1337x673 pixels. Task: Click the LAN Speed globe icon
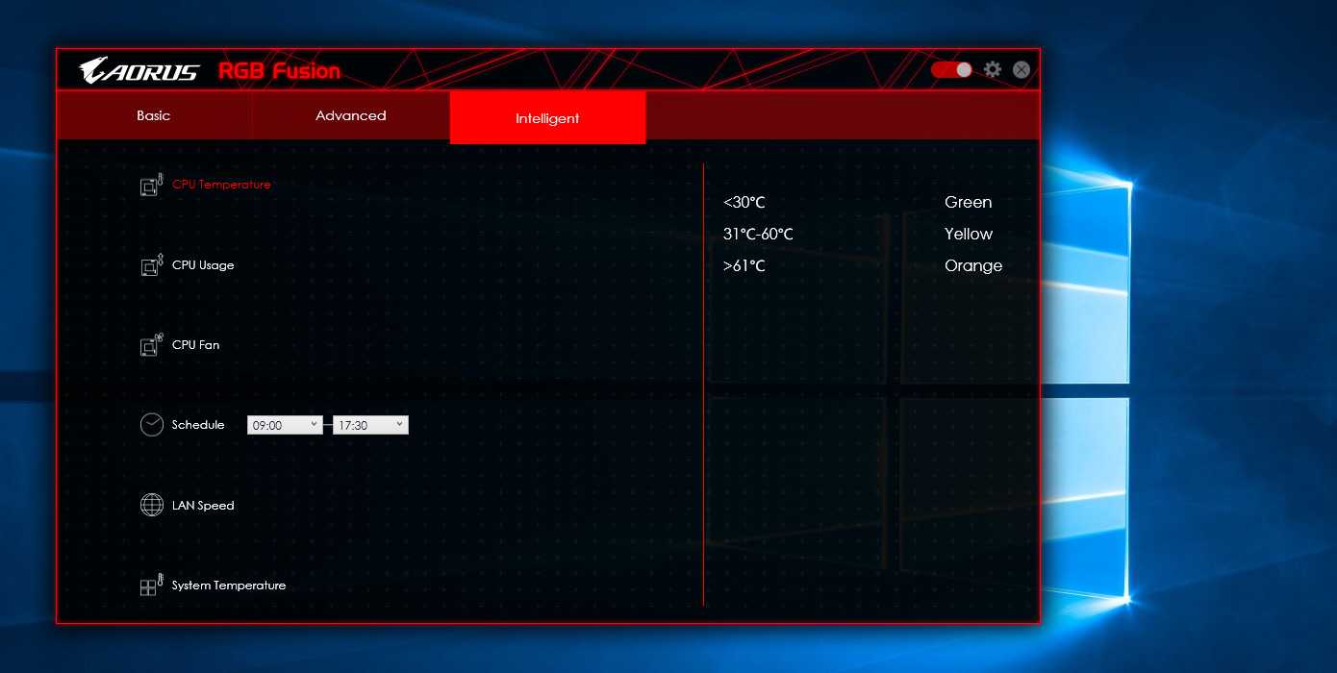152,505
